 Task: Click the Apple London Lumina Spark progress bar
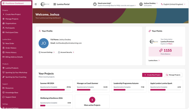pyautogui.click(x=166, y=90)
